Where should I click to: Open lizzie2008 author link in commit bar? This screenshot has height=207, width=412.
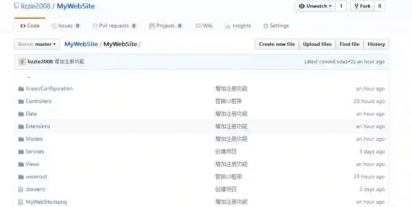pos(40,62)
